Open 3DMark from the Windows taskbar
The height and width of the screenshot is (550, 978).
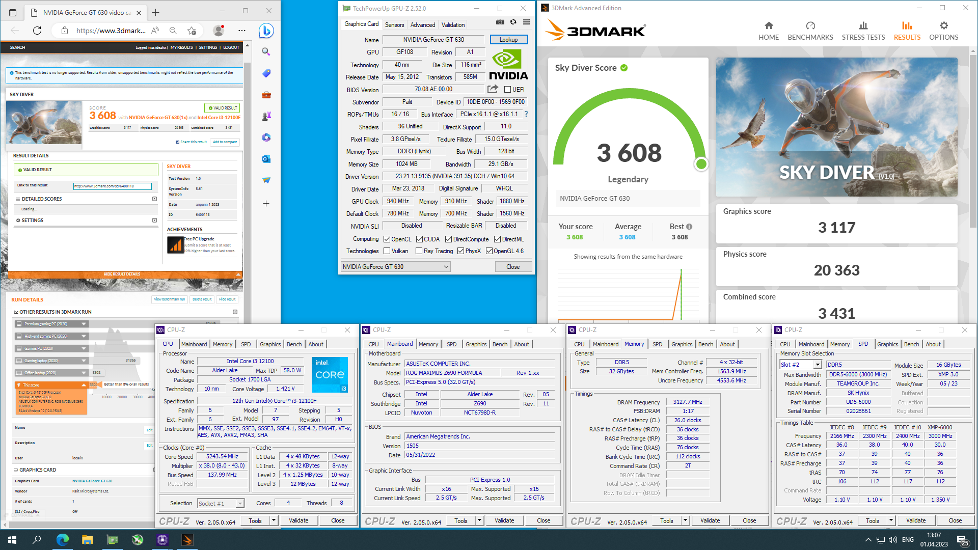[187, 540]
